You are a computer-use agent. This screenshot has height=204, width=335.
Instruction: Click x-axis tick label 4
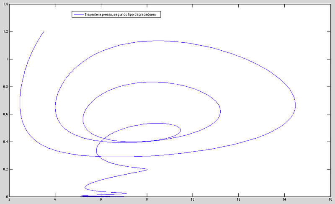[x=55, y=200]
